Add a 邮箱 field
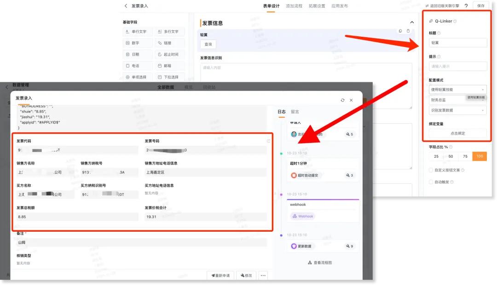 (x=169, y=66)
